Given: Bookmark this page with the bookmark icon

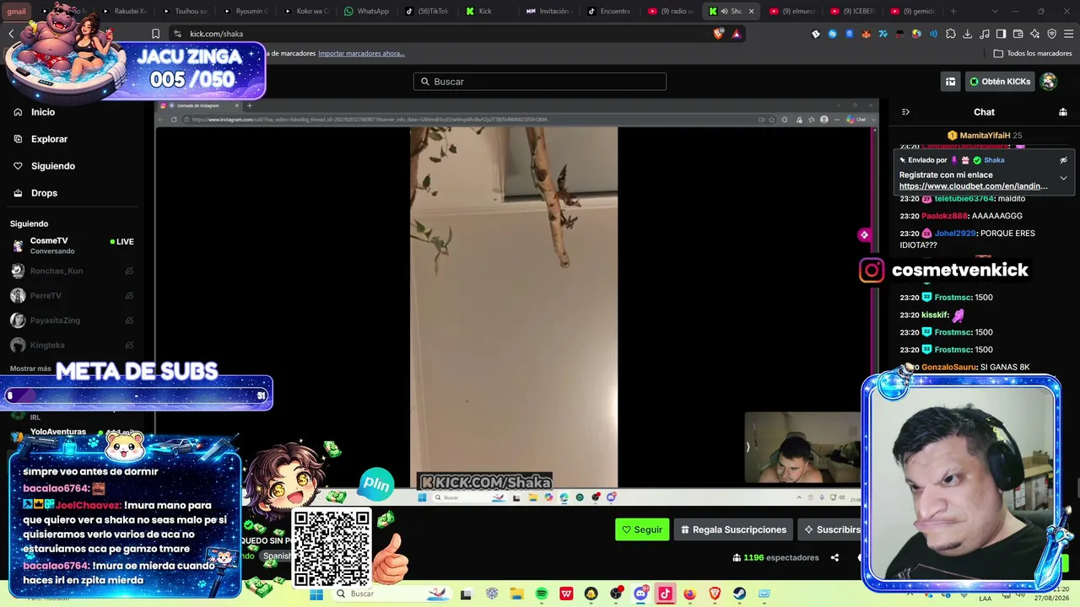Looking at the screenshot, I should (x=155, y=34).
